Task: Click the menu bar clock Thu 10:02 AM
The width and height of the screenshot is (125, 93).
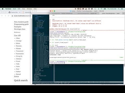Action: point(112,9)
